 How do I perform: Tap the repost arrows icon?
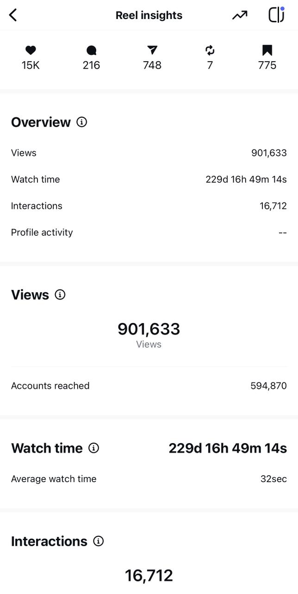click(x=210, y=50)
